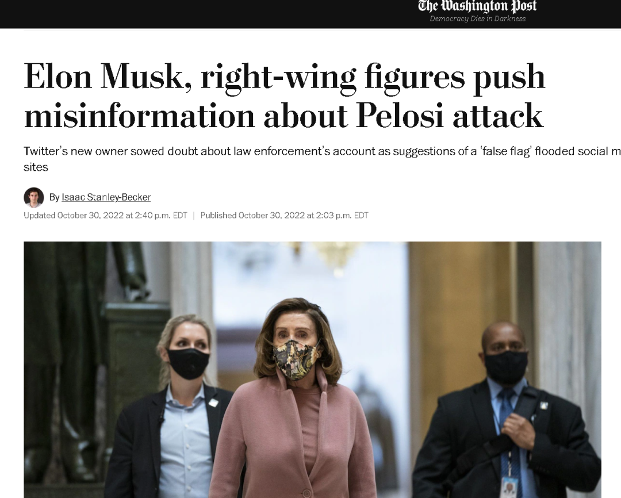Click the 'Democracy Dies in Darkness' tagline
Image resolution: width=621 pixels, height=498 pixels.
pos(478,18)
